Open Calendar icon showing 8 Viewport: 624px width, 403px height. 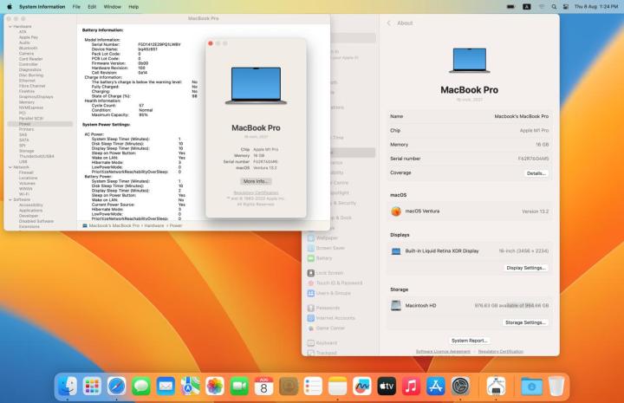pos(263,386)
